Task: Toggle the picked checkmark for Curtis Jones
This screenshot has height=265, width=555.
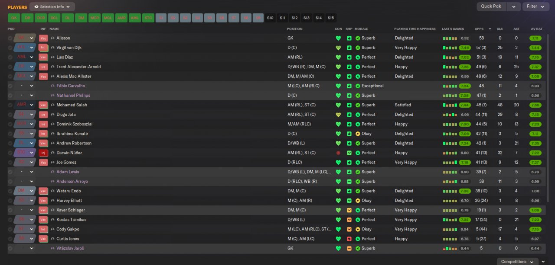Action: [x=10, y=239]
